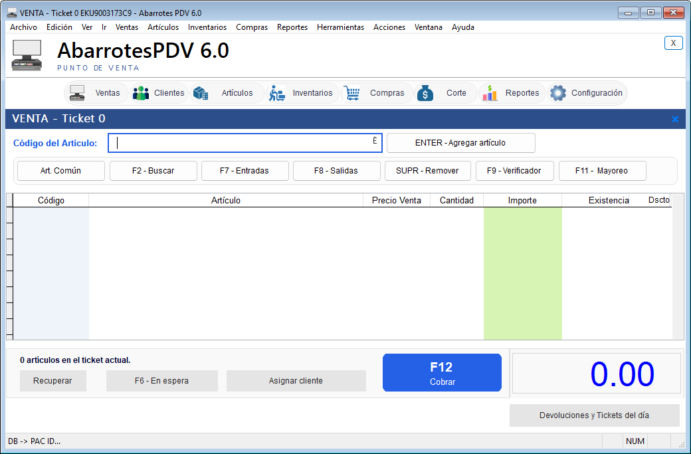Image resolution: width=691 pixels, height=454 pixels.
Task: Open the Artículos boxes icon
Action: coord(201,93)
